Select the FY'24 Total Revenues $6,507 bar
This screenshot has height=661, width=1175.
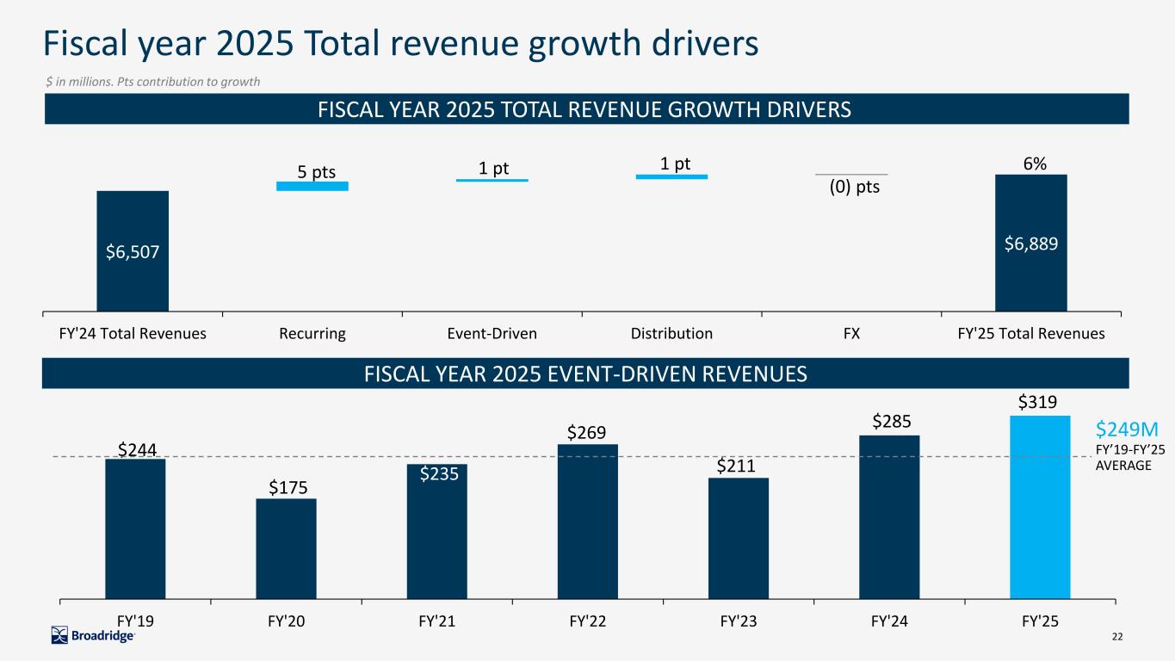tap(133, 250)
